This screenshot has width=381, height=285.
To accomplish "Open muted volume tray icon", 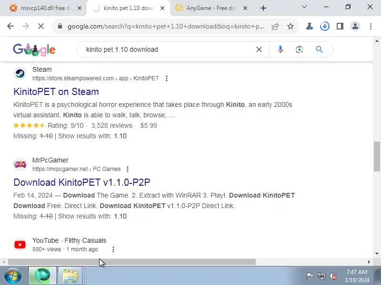I will [x=332, y=276].
